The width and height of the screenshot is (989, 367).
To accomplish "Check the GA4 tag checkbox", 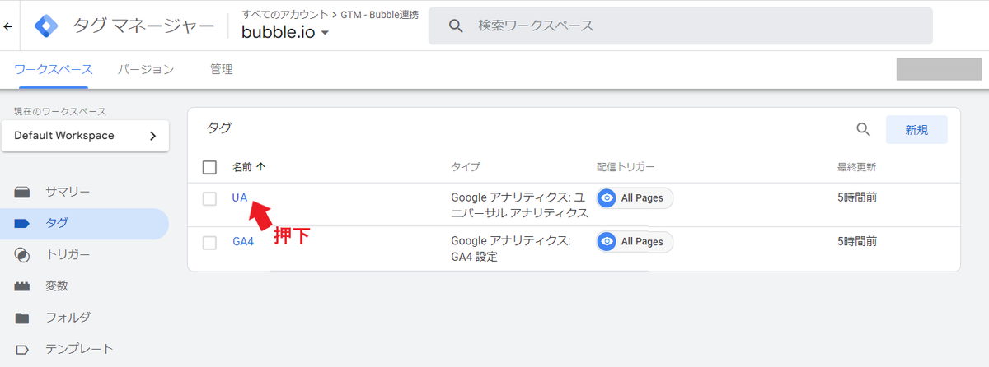I will pyautogui.click(x=209, y=242).
